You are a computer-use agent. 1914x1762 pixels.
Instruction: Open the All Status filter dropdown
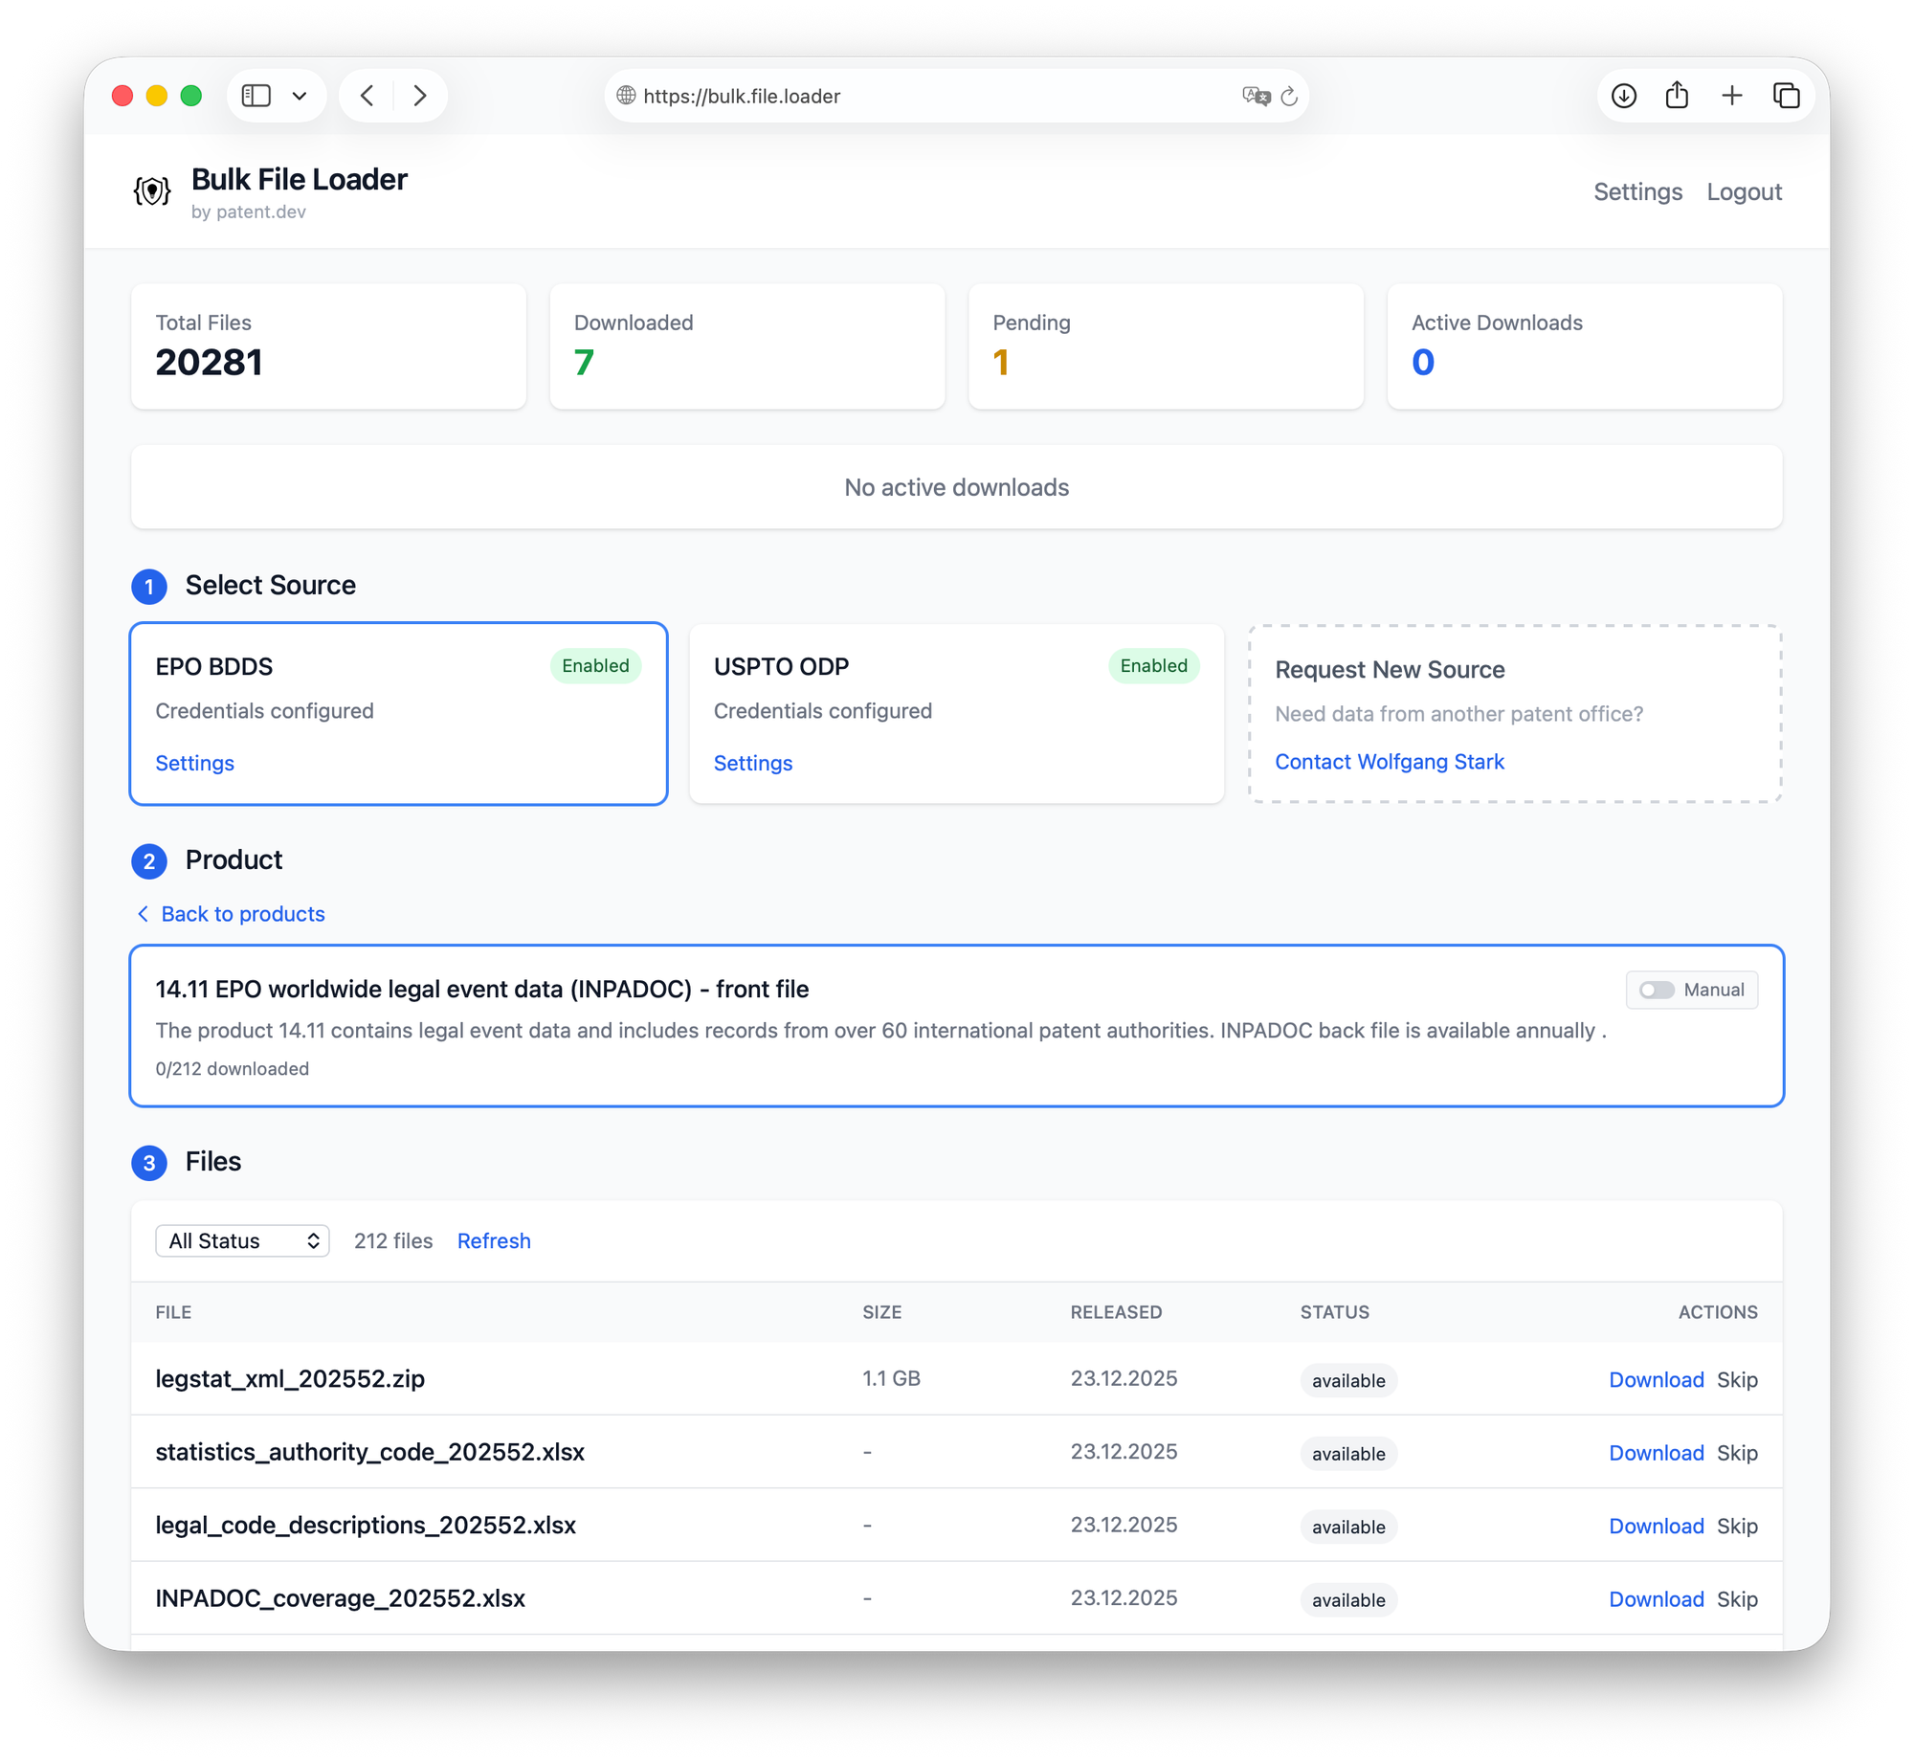click(x=243, y=1240)
